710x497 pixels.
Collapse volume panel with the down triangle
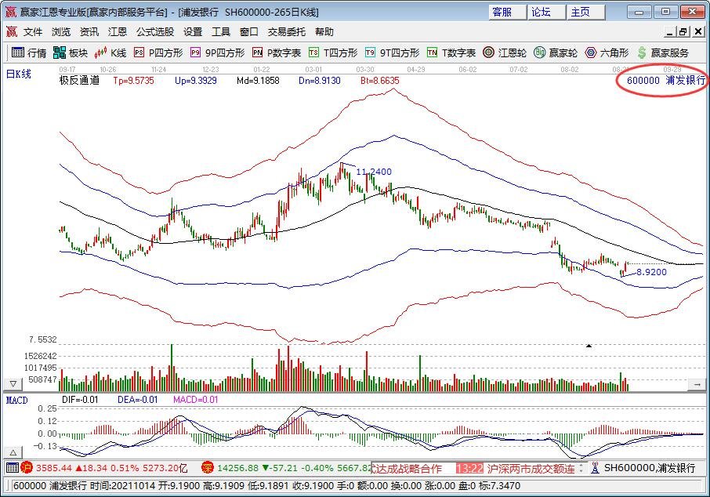tap(13, 385)
